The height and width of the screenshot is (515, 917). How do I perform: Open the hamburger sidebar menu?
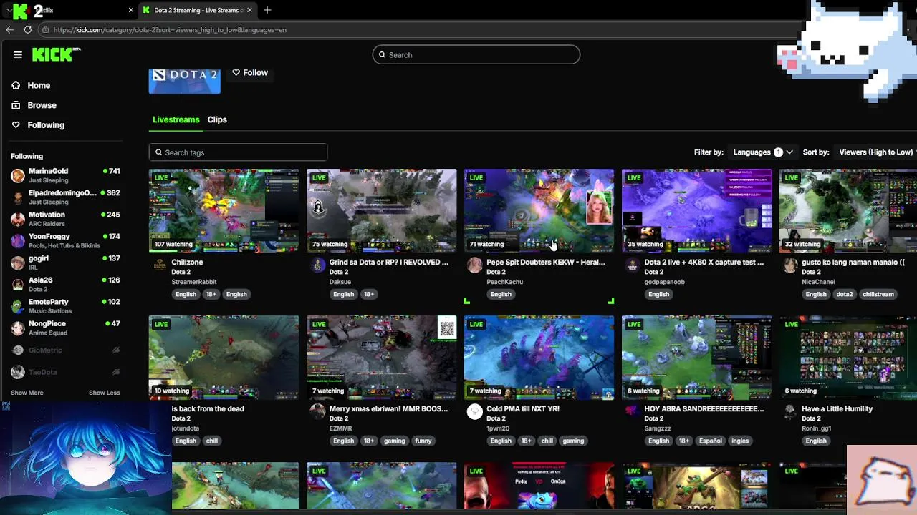click(x=17, y=54)
